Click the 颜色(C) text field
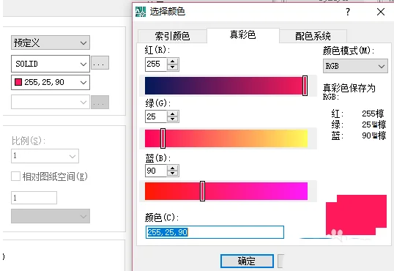The width and height of the screenshot is (394, 271). click(215, 232)
